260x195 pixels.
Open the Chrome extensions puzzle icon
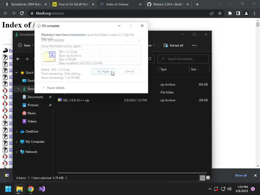230,13
